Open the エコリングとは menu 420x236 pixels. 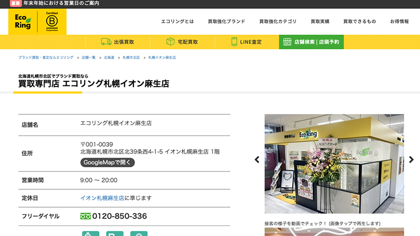[177, 22]
